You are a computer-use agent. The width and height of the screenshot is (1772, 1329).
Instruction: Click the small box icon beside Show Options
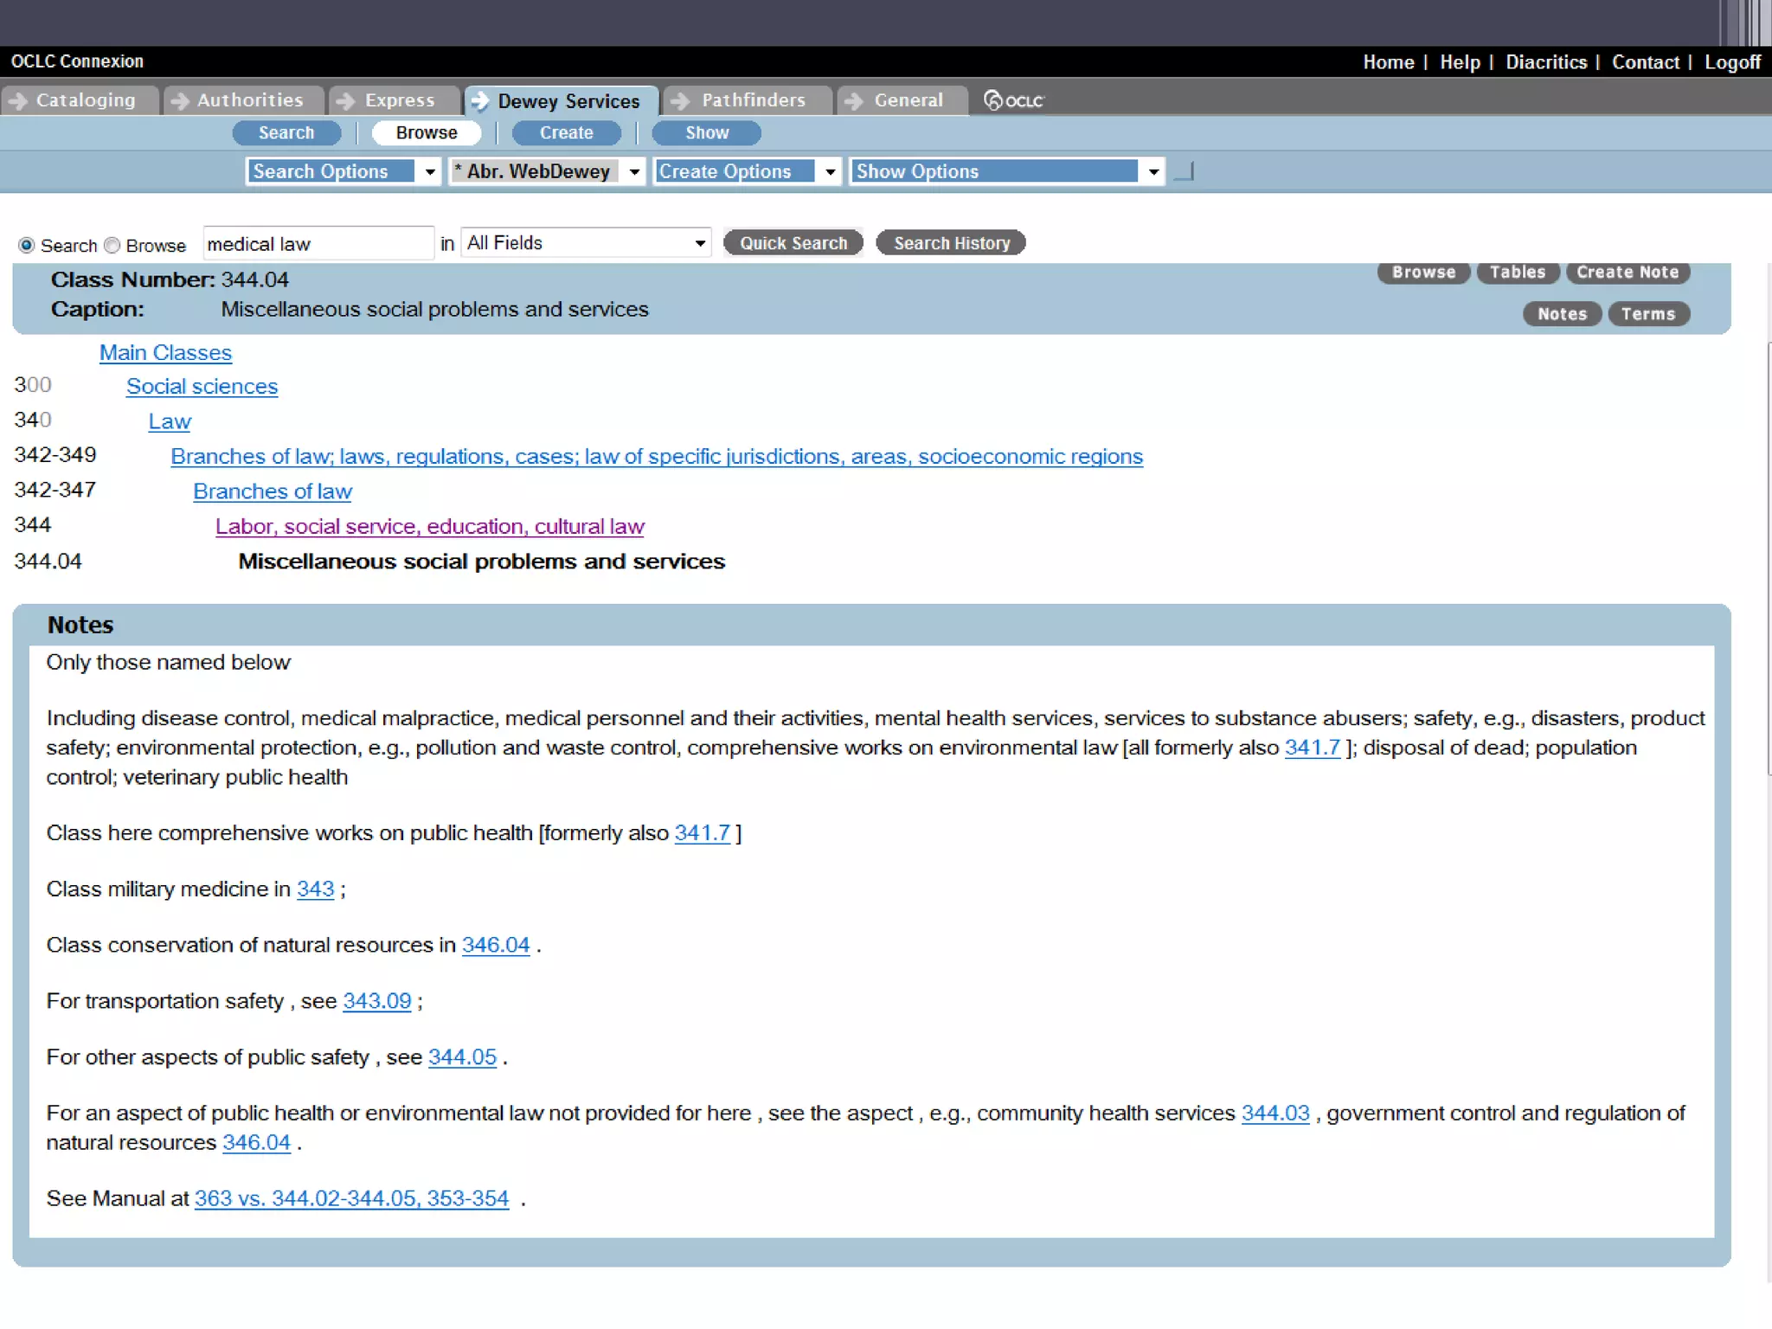coord(1185,171)
